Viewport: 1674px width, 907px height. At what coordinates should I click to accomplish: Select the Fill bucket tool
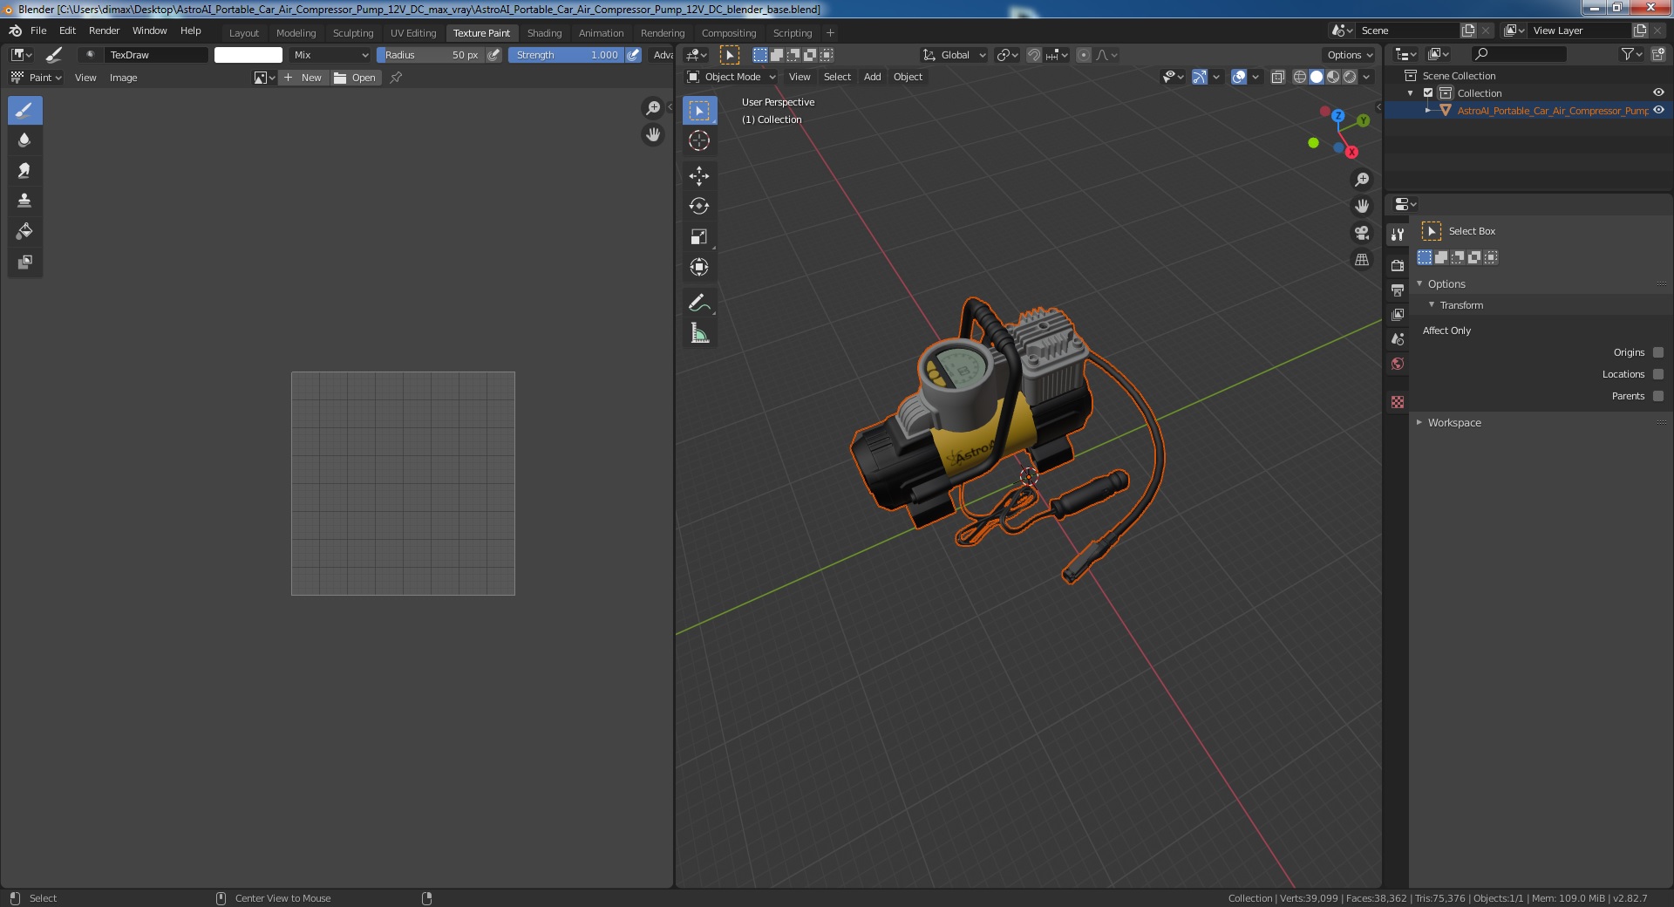tap(24, 232)
